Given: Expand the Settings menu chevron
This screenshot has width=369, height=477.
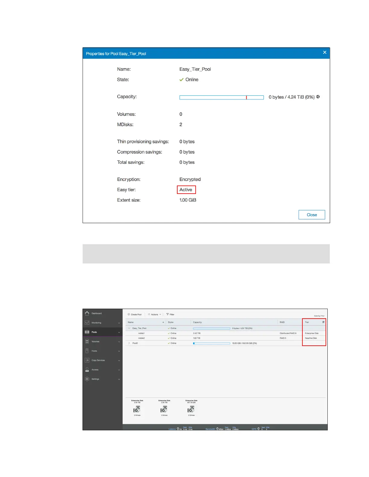Looking at the screenshot, I should pos(119,379).
